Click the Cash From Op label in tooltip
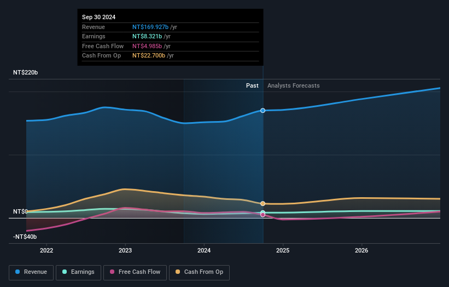449x287 pixels. click(x=101, y=56)
